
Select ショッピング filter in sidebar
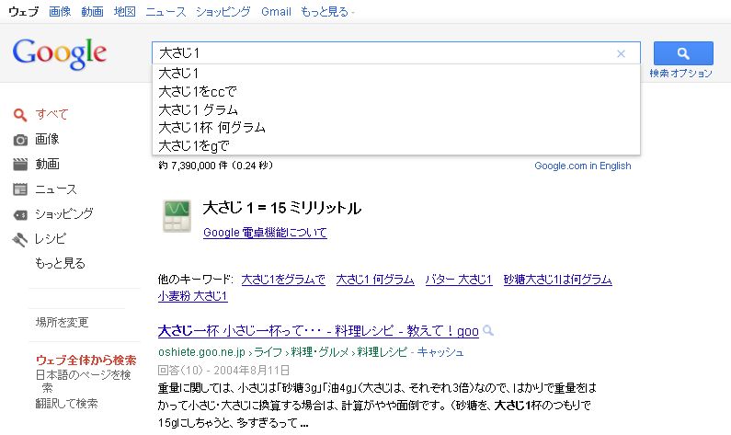click(64, 214)
